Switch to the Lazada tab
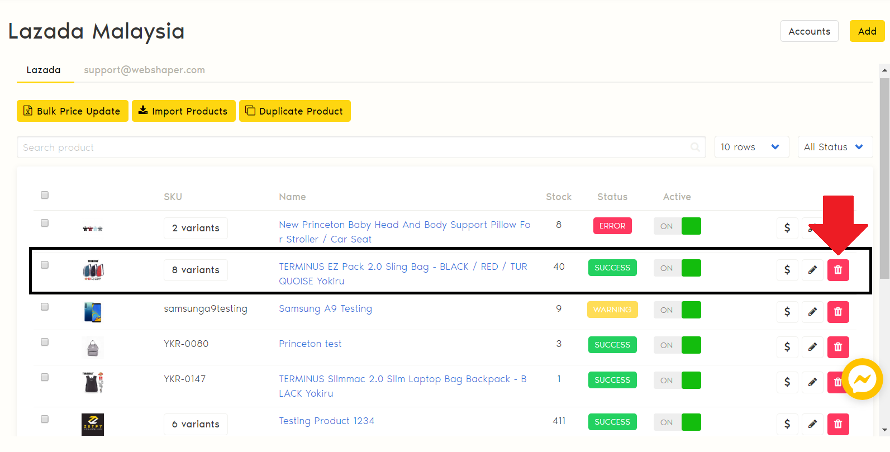 [x=44, y=70]
